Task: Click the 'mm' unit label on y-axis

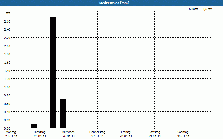Action: [x=8, y=13]
